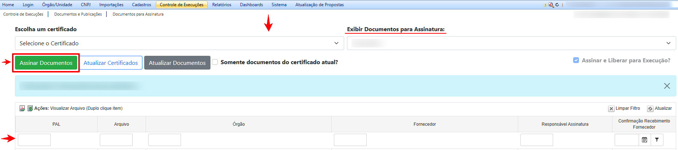
Task: Open the Cadastros menu
Action: click(142, 5)
